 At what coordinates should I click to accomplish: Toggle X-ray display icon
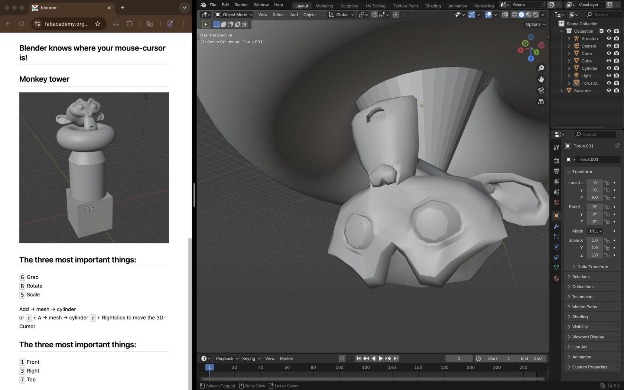[x=505, y=15]
